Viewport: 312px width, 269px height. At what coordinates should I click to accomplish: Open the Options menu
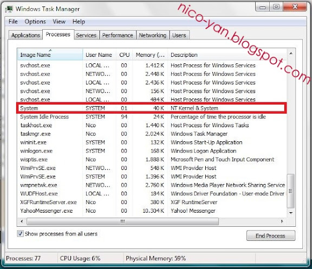35,22
